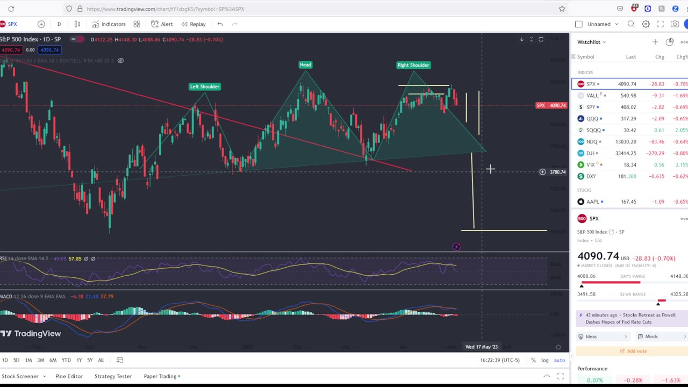Select the QQQ row in the watchlist

[x=629, y=119]
